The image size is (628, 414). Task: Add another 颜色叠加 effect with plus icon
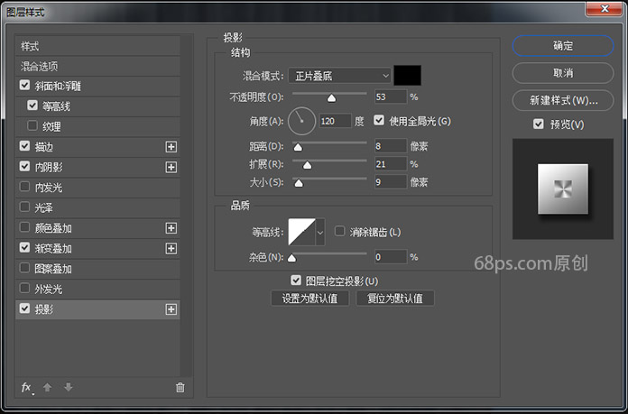[x=171, y=228]
